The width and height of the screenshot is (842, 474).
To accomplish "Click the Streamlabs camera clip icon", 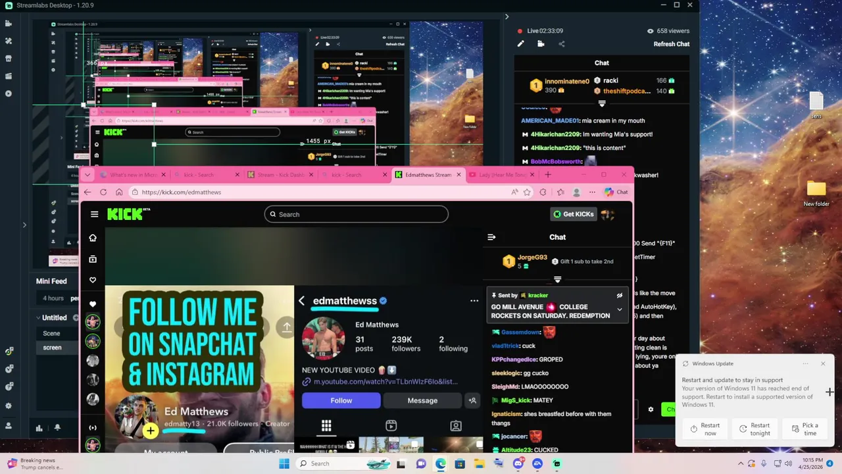I will click(x=541, y=44).
